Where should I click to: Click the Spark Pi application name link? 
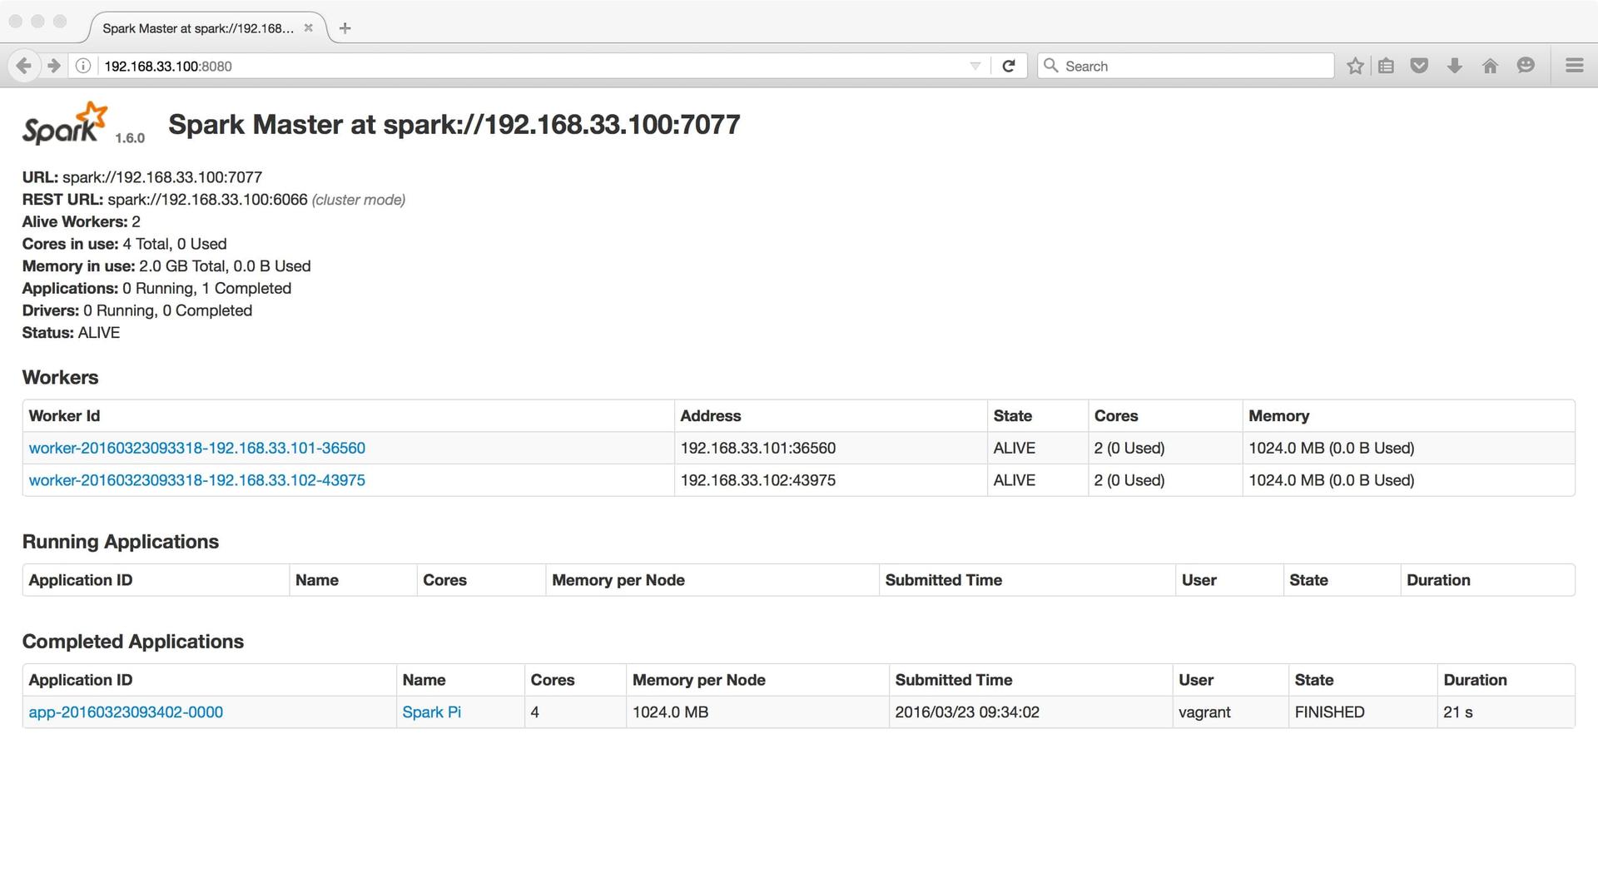(431, 712)
